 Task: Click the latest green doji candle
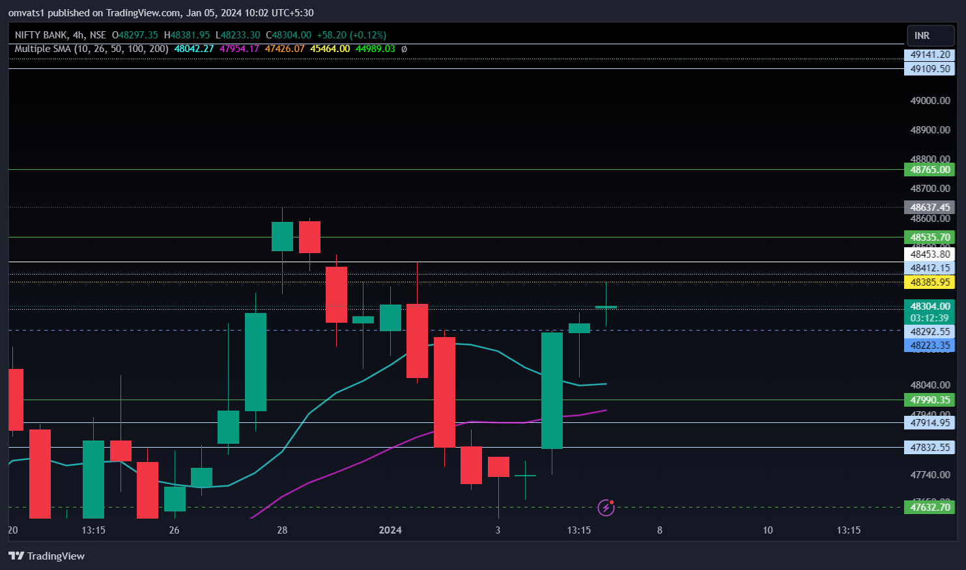[606, 306]
